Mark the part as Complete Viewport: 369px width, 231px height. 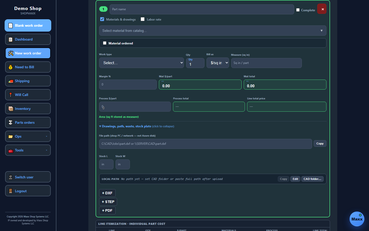[298, 10]
